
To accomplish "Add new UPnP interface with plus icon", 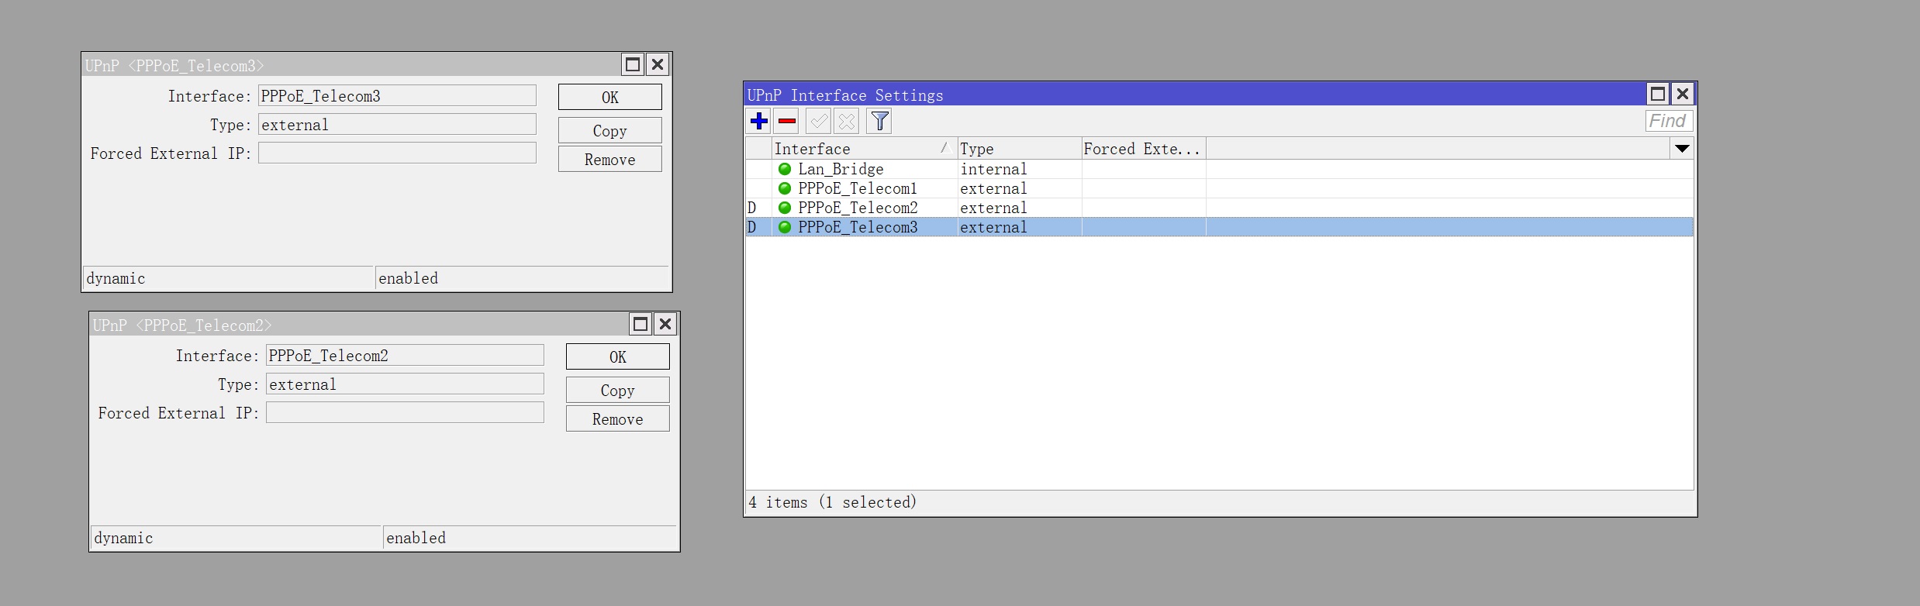I will 759,121.
